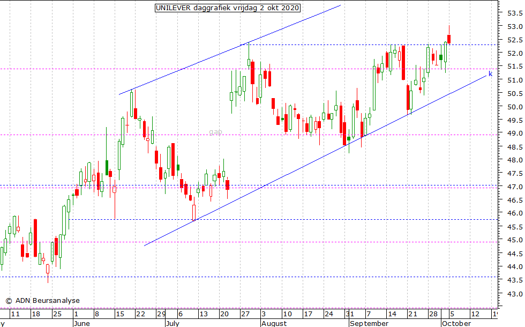The image size is (525, 327).
Task: Click date label 17 on time axis
Action: click(x=308, y=314)
